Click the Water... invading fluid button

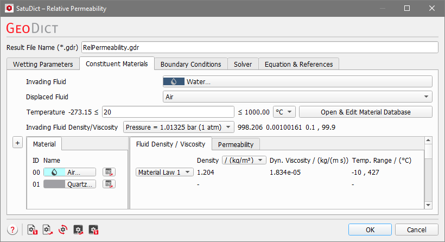click(297, 82)
